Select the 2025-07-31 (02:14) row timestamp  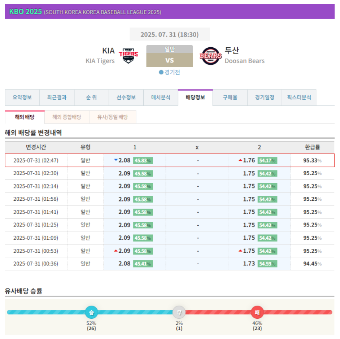click(36, 186)
